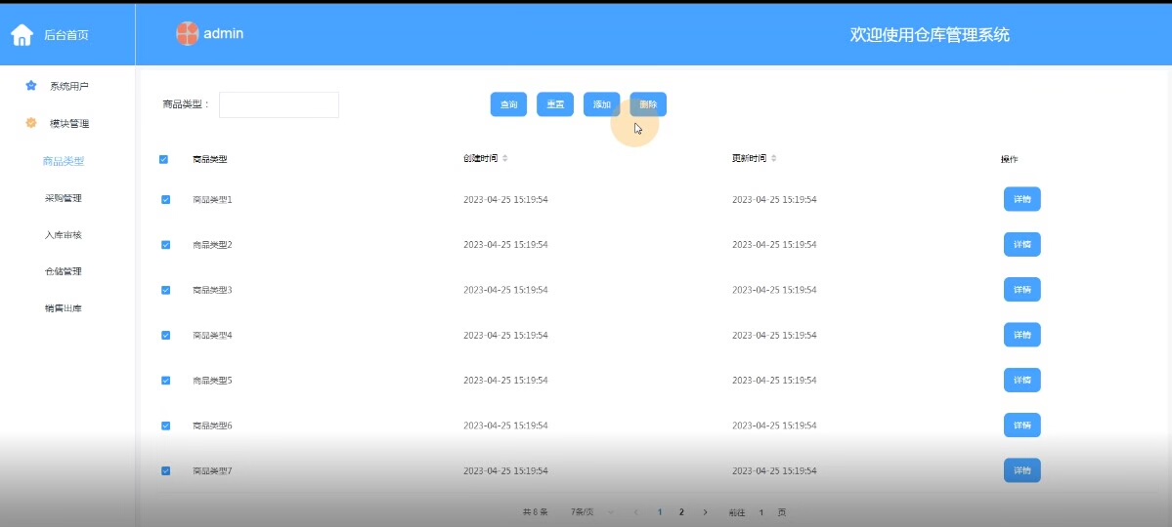This screenshot has height=527, width=1172.
Task: Click the admin username text
Action: pos(224,33)
